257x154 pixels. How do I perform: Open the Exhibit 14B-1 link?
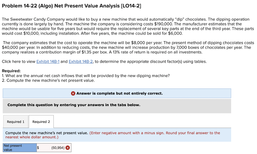click(x=48, y=61)
